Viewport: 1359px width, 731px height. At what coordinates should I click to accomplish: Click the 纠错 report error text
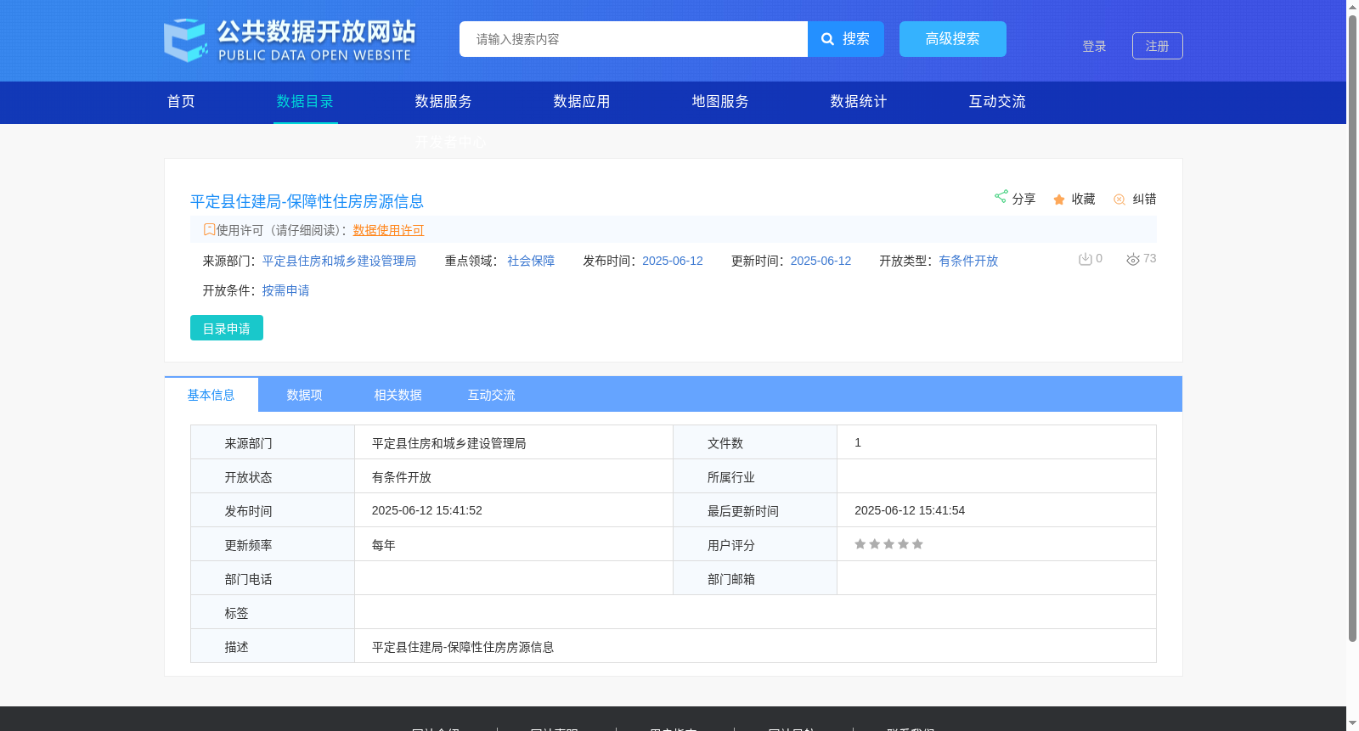pyautogui.click(x=1144, y=199)
